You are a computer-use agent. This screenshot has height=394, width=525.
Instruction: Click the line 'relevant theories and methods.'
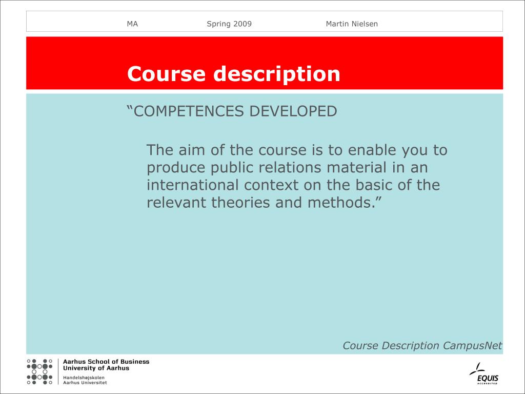coord(264,202)
